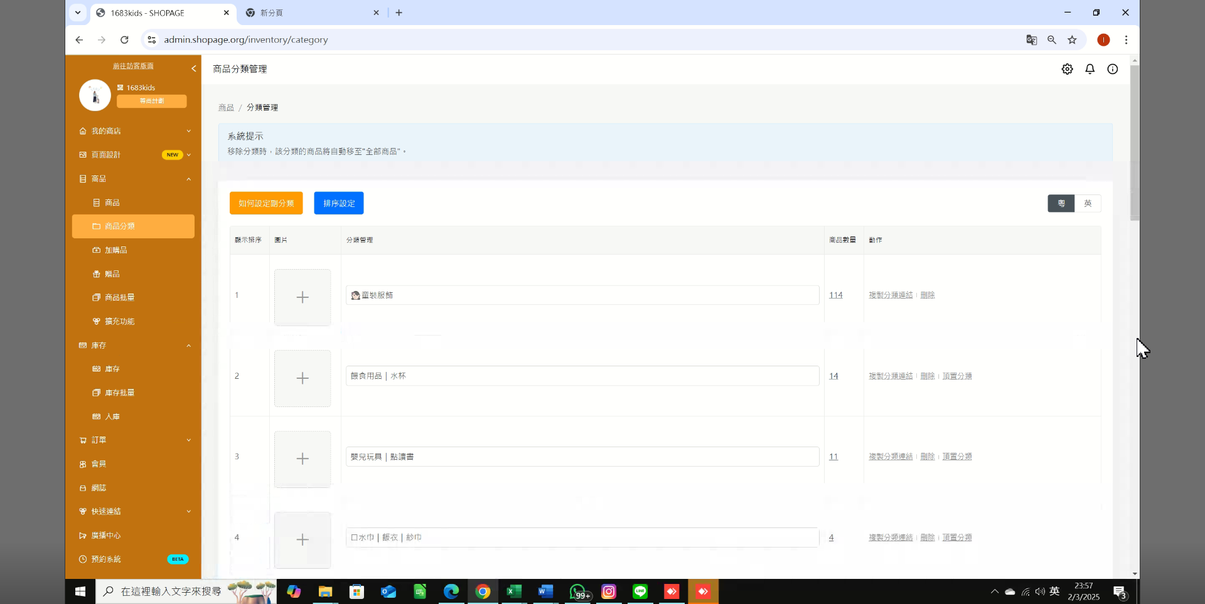Click the 1683kids shop avatar
Image resolution: width=1205 pixels, height=604 pixels.
pos(95,95)
